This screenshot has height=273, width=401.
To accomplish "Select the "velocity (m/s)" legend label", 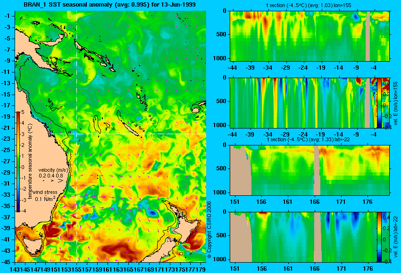I will [x=53, y=170].
